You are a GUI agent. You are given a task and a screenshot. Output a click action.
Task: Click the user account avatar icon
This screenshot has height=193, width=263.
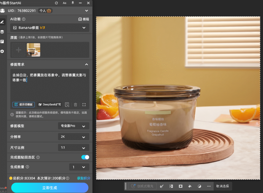3,11
